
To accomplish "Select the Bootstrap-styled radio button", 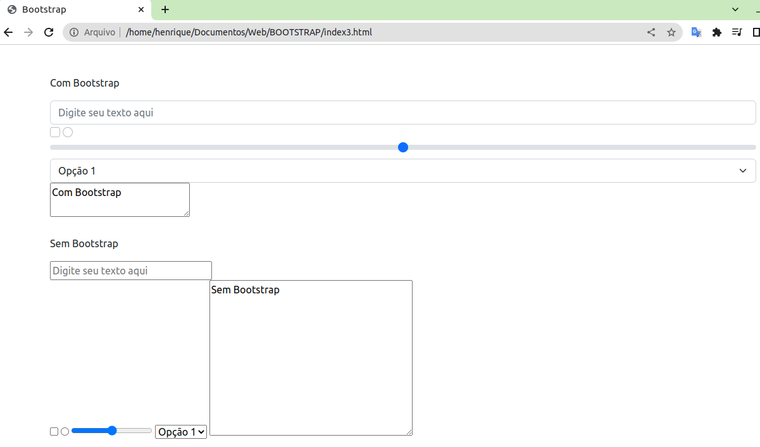I will pos(68,132).
